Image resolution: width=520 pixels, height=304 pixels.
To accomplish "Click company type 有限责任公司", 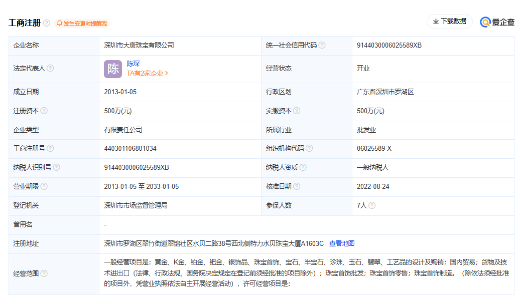I will (123, 130).
